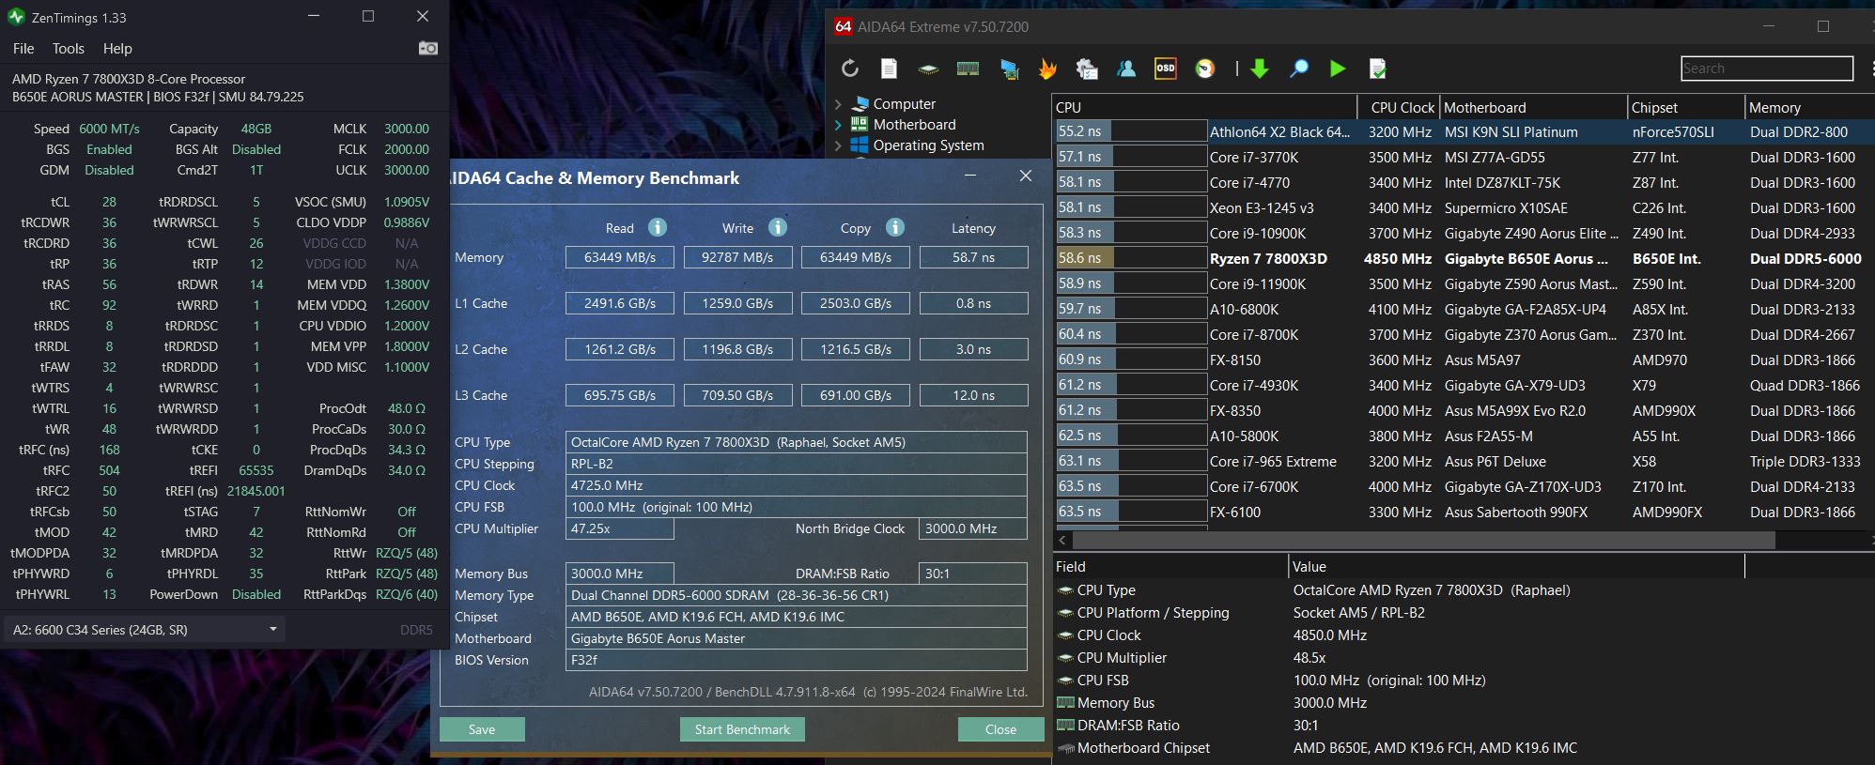Click the Motherboard Chipset field row
The image size is (1875, 765).
tap(1464, 748)
